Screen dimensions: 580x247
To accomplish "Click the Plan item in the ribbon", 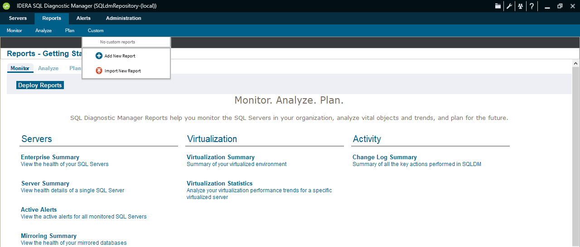I will click(x=70, y=31).
